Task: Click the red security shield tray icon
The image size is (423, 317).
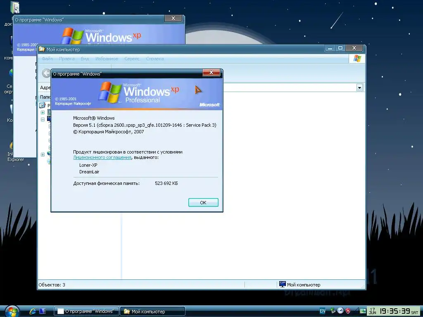Action: coord(348,311)
